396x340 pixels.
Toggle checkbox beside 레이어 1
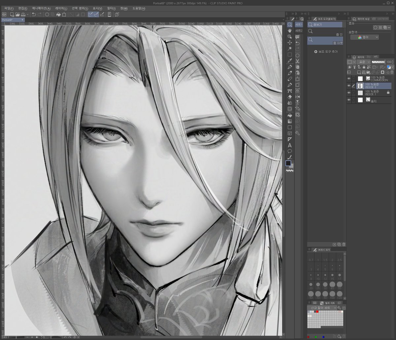click(354, 93)
